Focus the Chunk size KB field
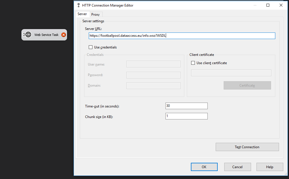289x179 pixels. tap(186, 116)
